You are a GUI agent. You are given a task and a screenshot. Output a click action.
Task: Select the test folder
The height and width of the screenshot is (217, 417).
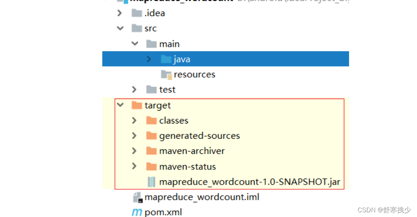click(x=167, y=90)
